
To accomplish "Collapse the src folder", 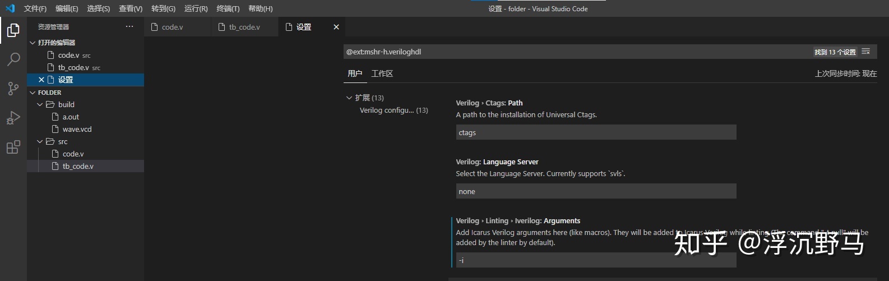I will point(40,141).
